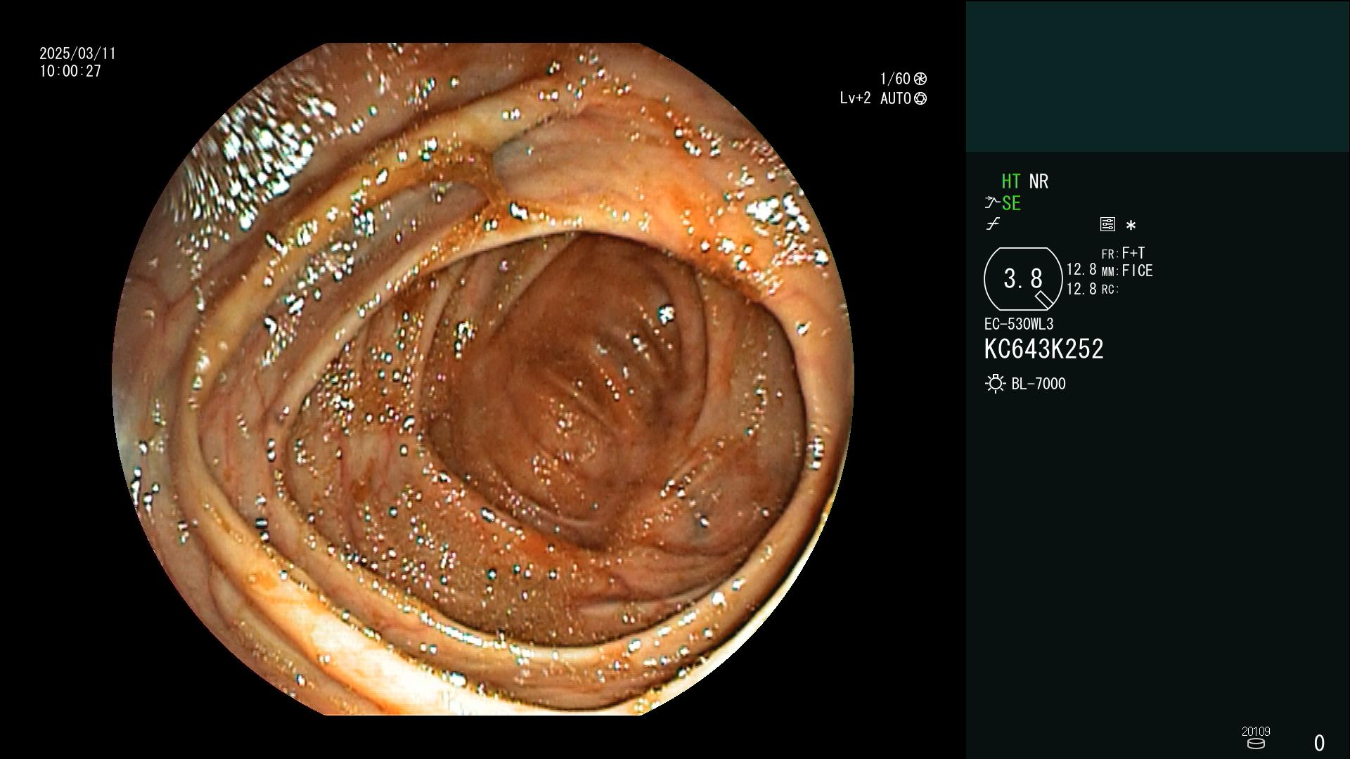Click the iris icon next to AUTO
This screenshot has height=759, width=1350.
pyautogui.click(x=920, y=98)
